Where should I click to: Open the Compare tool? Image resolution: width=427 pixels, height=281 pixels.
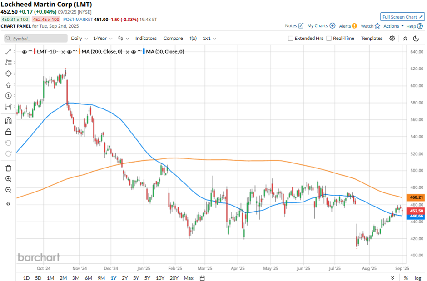(173, 38)
